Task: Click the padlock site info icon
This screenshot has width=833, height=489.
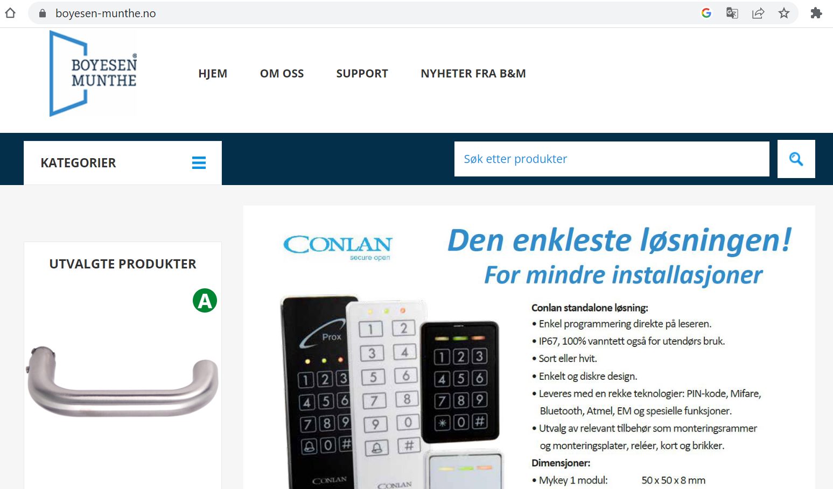Action: 43,13
